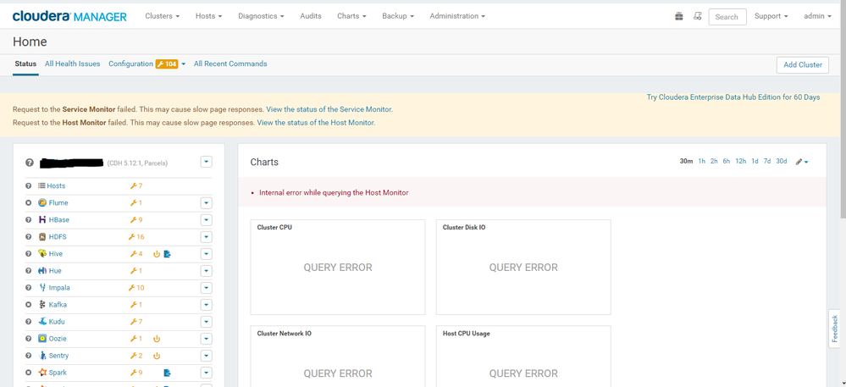
Task: Expand the Configuration tab dropdown arrow
Action: point(184,64)
